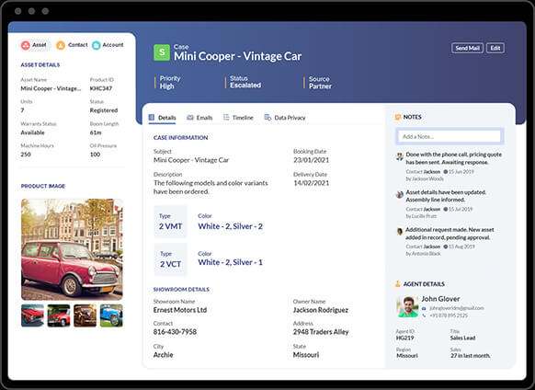Click booking date 23/01/2021
535x390 pixels.
[x=312, y=160]
